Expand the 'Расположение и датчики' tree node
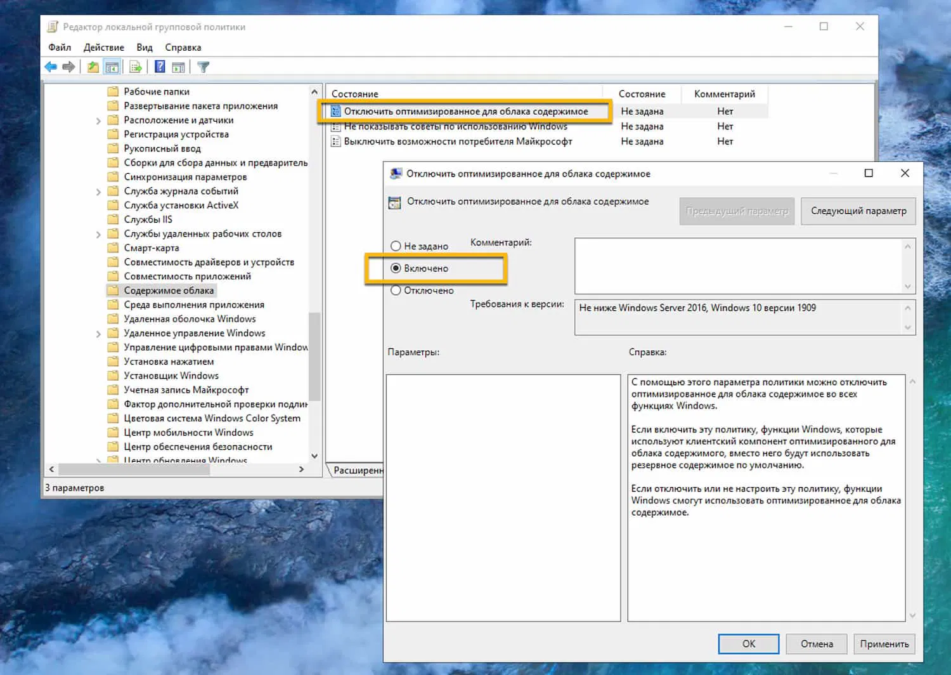 click(x=98, y=121)
